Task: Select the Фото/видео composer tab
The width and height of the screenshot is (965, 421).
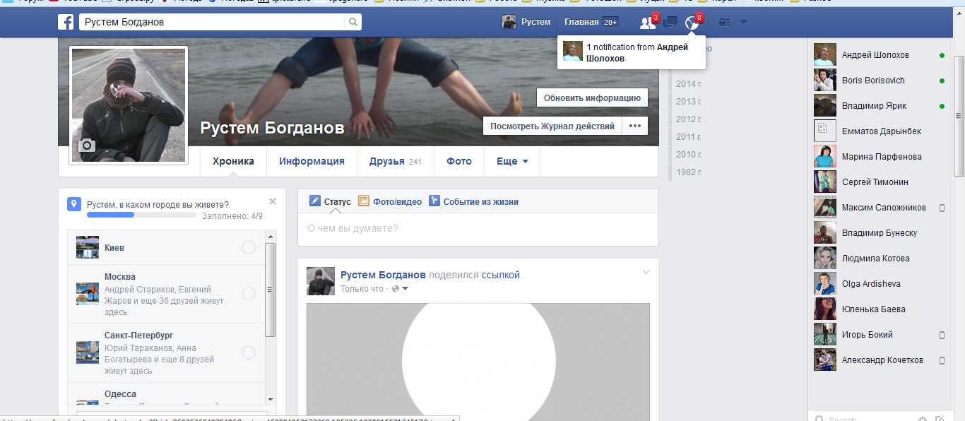Action: point(390,201)
